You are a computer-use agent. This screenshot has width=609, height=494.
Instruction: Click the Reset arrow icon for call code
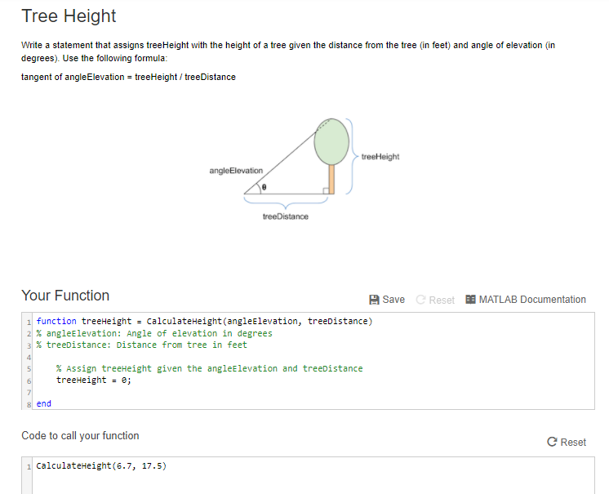pyautogui.click(x=551, y=442)
